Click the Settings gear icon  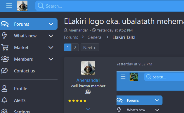pyautogui.click(x=4, y=111)
